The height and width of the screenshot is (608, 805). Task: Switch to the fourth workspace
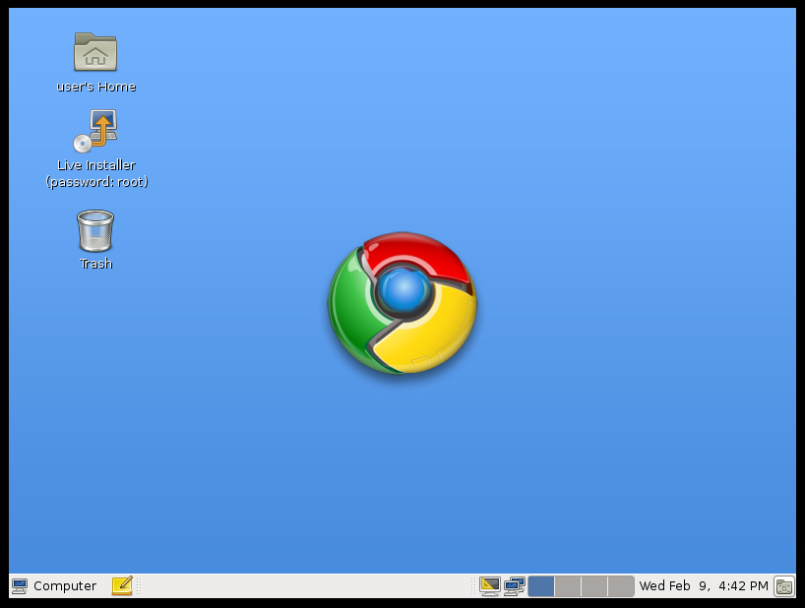click(x=621, y=586)
